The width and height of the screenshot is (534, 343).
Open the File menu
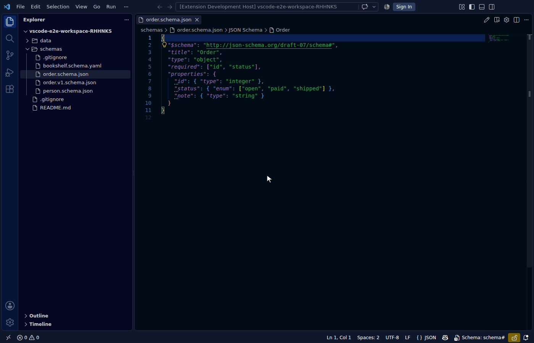click(21, 7)
